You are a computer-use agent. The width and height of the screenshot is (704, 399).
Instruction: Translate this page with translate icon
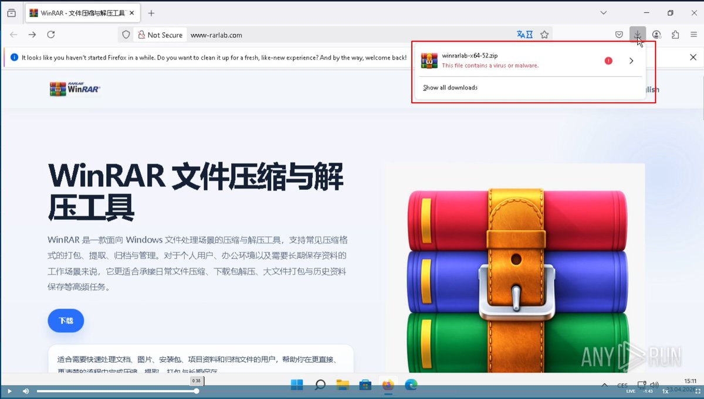tap(524, 35)
